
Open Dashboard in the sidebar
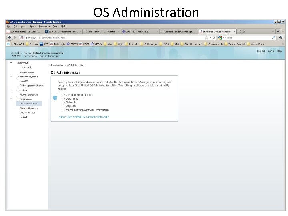[x=25, y=68]
